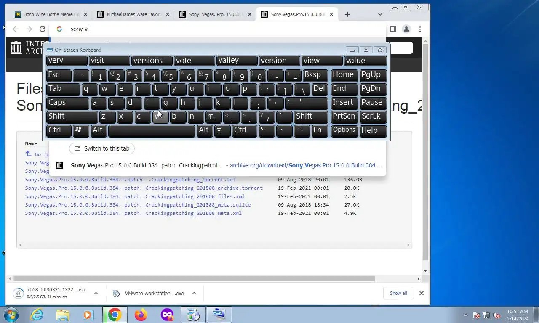Open Windows Start menu
The height and width of the screenshot is (323, 539).
11,315
